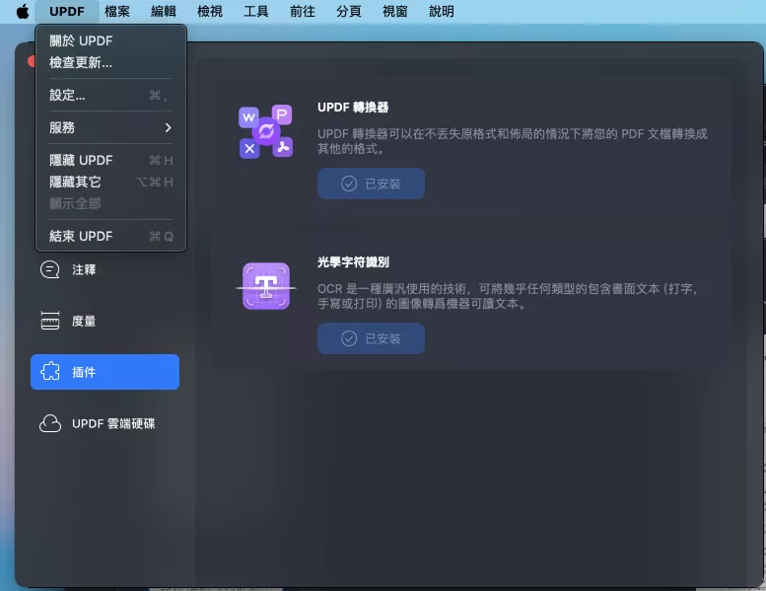Screen dimensions: 766x591
Task: Open the Apple menu
Action: tap(23, 11)
